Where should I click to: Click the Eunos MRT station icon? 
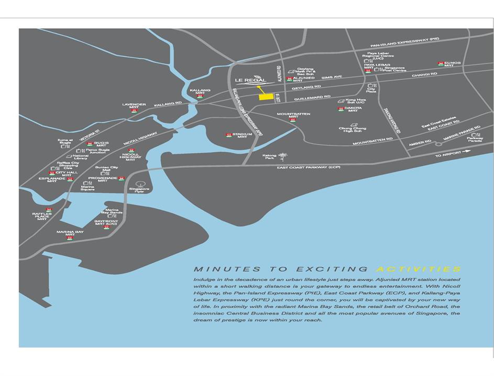[x=441, y=63]
